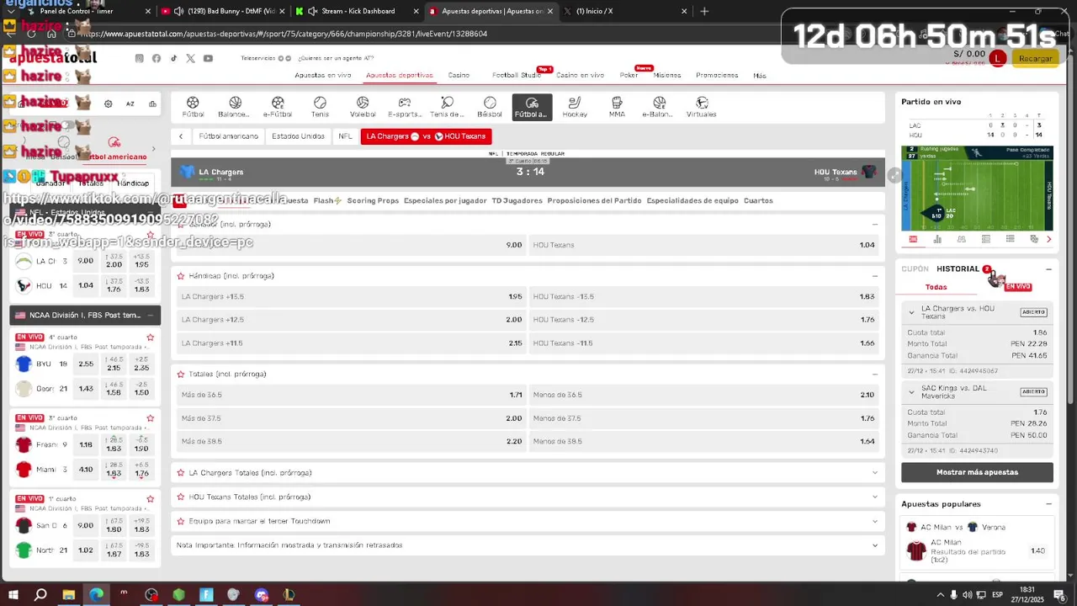Open the Instagram social icon
The height and width of the screenshot is (606, 1077).
coord(140,58)
